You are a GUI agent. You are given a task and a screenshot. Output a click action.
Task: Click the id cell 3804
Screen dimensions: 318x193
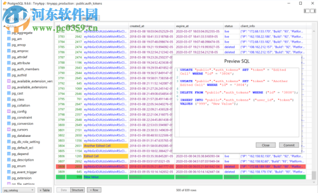(x=61, y=146)
